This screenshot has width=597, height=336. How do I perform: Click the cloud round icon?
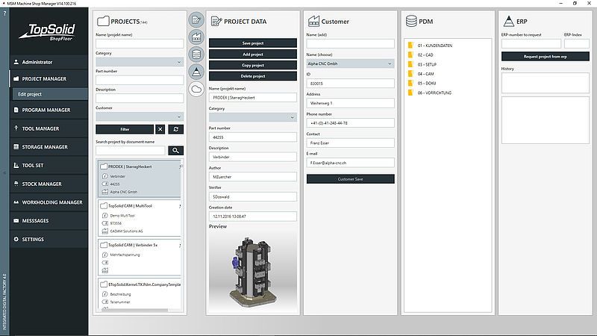tap(196, 90)
